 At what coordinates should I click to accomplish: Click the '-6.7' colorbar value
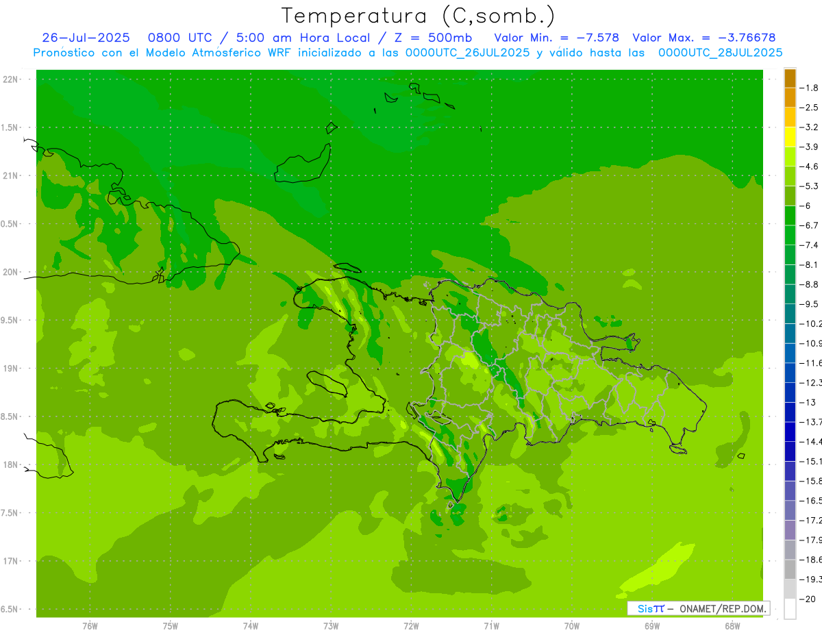(810, 225)
